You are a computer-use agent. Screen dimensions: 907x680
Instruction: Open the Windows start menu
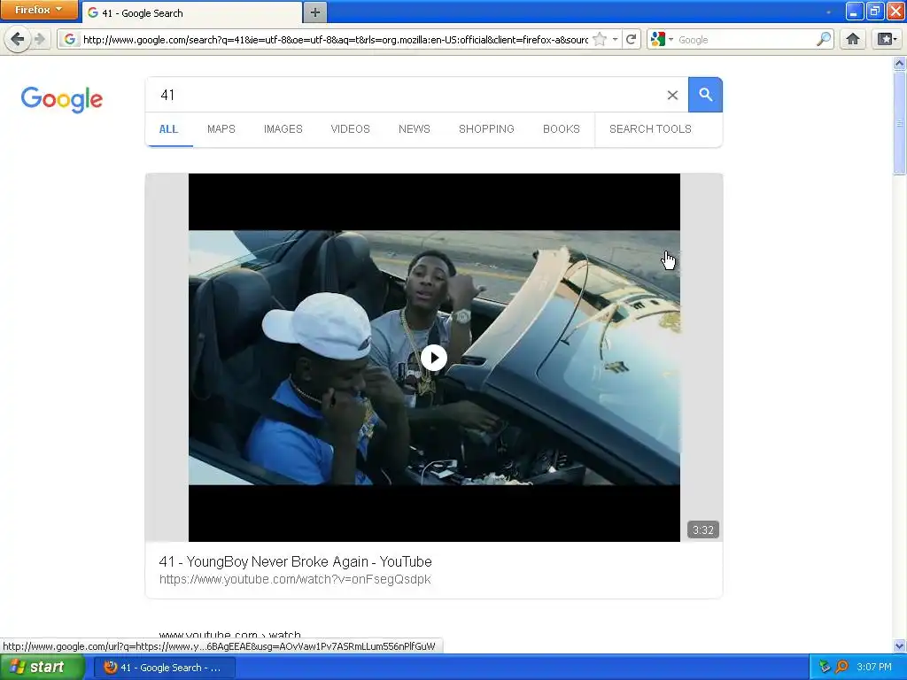[43, 668]
